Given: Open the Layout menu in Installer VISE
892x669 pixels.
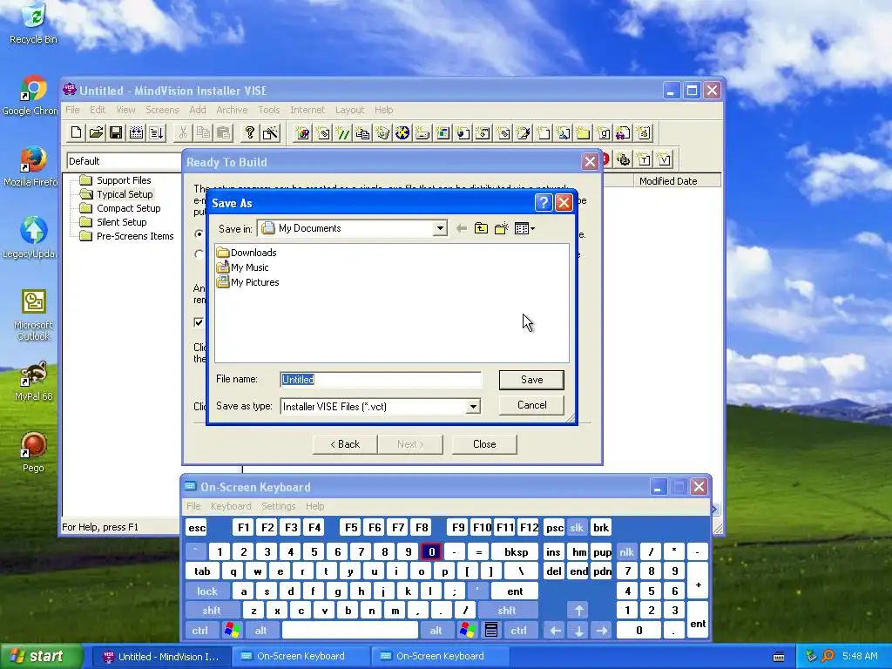Looking at the screenshot, I should click(x=349, y=110).
